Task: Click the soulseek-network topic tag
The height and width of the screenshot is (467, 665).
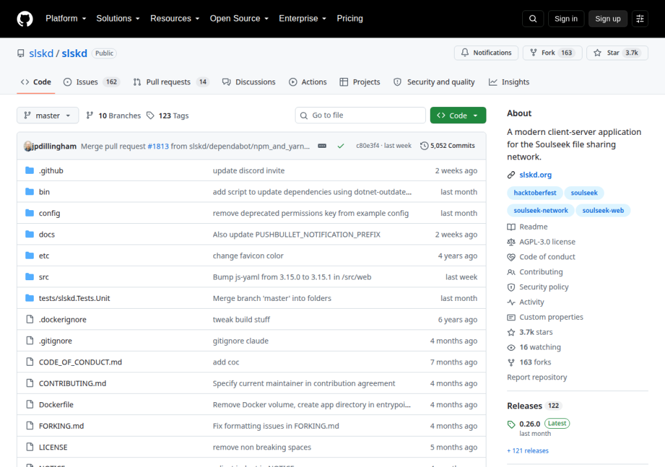Action: pyautogui.click(x=541, y=211)
